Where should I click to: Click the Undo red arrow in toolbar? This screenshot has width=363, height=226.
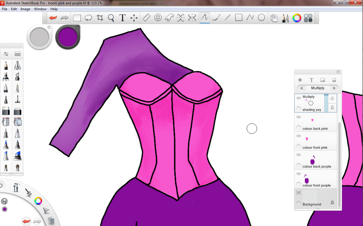53,18
